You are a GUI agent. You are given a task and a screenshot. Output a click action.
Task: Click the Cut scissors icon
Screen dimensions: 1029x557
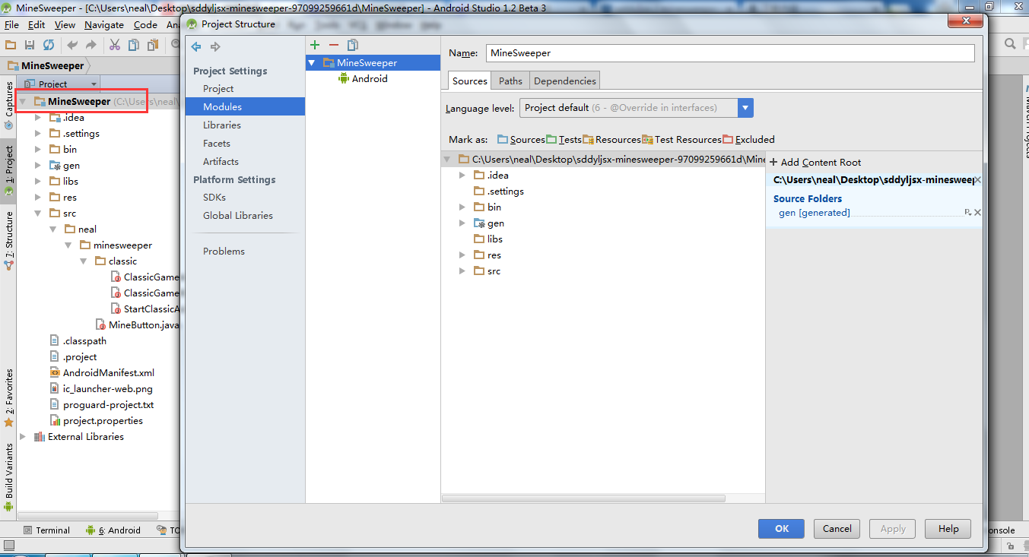tap(115, 45)
